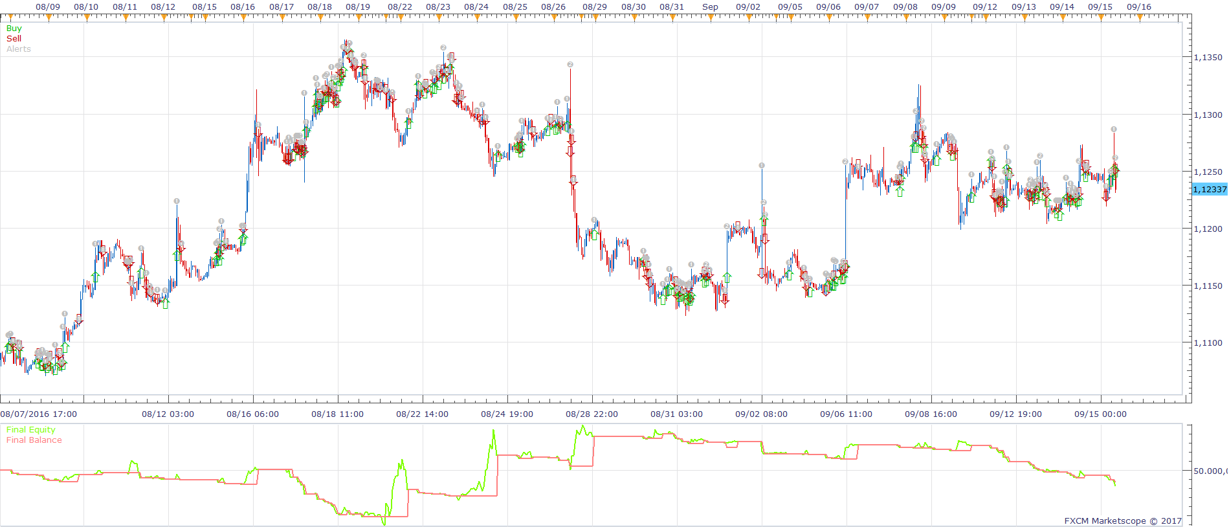Select the 08/10 date label
The height and width of the screenshot is (527, 1229).
pos(86,7)
